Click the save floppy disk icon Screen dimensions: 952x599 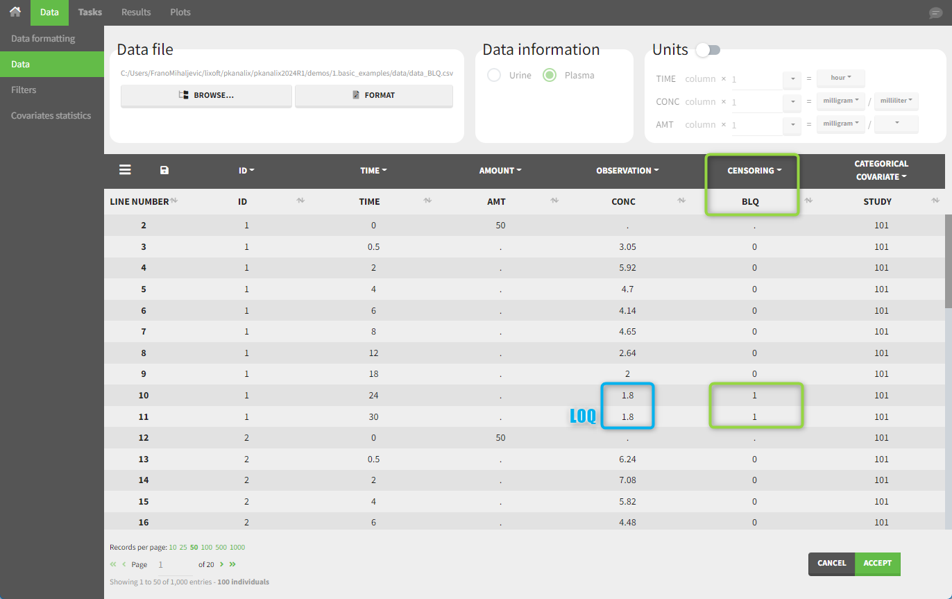pyautogui.click(x=164, y=170)
